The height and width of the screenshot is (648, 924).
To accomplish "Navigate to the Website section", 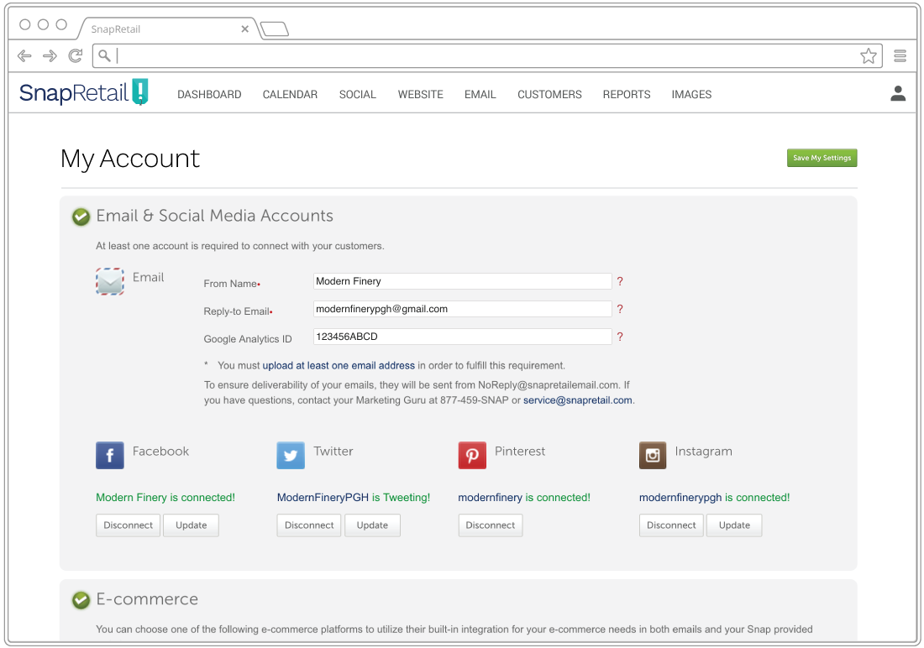I will 420,94.
